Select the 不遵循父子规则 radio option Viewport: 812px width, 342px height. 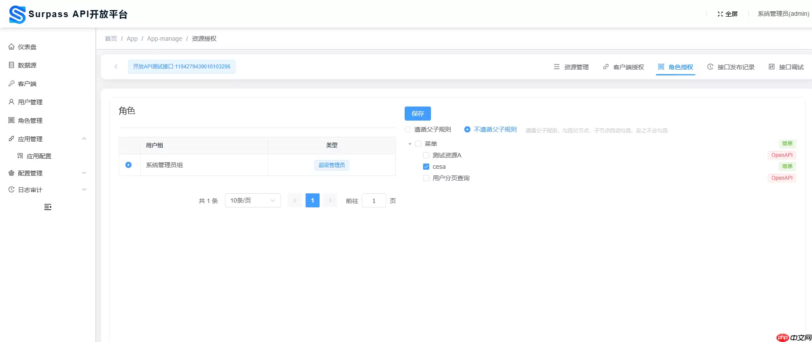[467, 129]
